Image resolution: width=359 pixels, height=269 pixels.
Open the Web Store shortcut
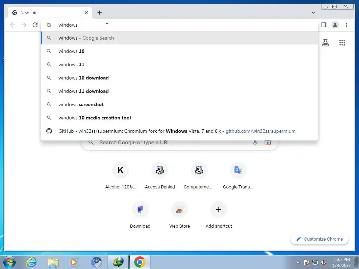(179, 215)
